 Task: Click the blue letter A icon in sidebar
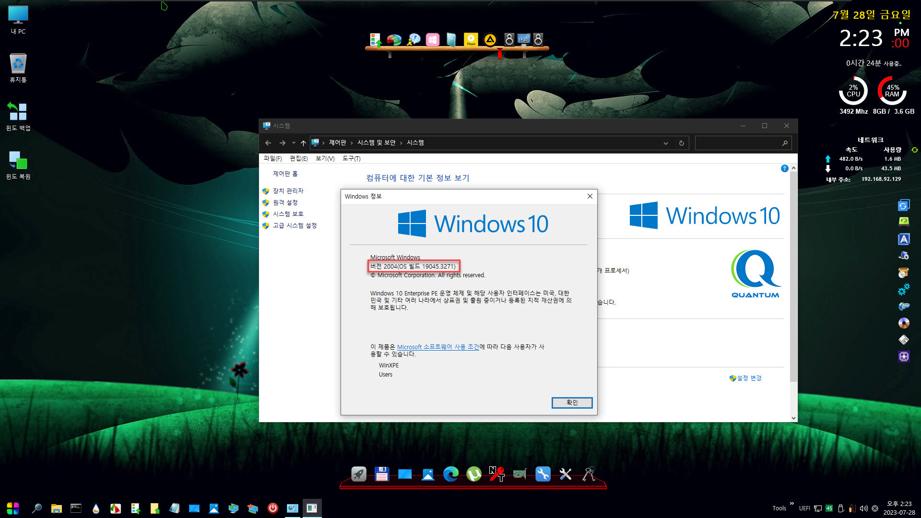904,239
